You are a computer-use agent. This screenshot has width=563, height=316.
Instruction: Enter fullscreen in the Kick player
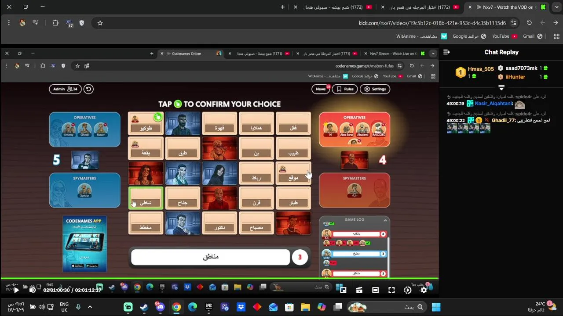click(391, 290)
